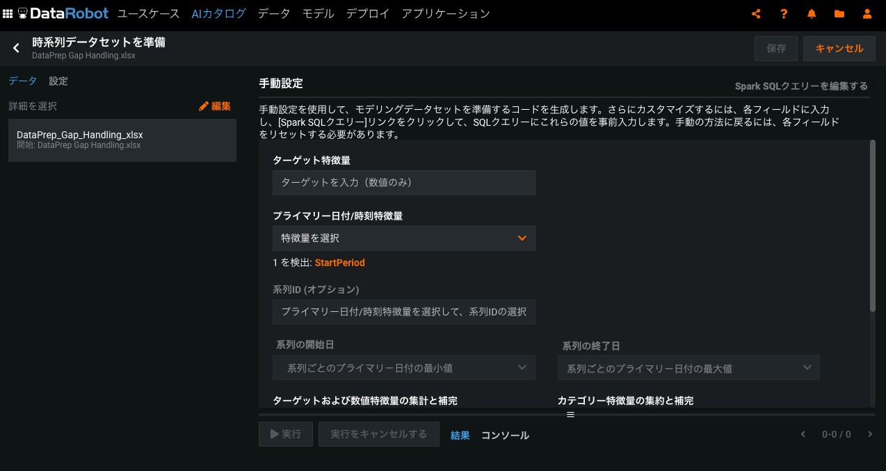The width and height of the screenshot is (886, 471).
Task: Click the キャンセル button
Action: pos(839,49)
